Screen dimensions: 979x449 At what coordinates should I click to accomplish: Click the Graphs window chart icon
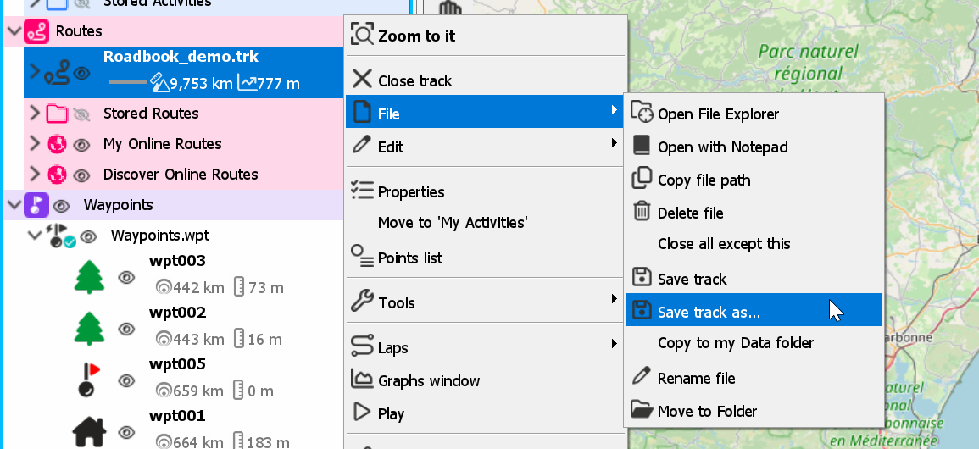[362, 380]
